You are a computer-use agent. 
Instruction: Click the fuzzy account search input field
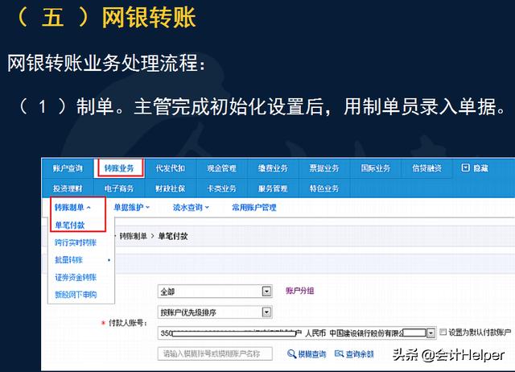(215, 353)
